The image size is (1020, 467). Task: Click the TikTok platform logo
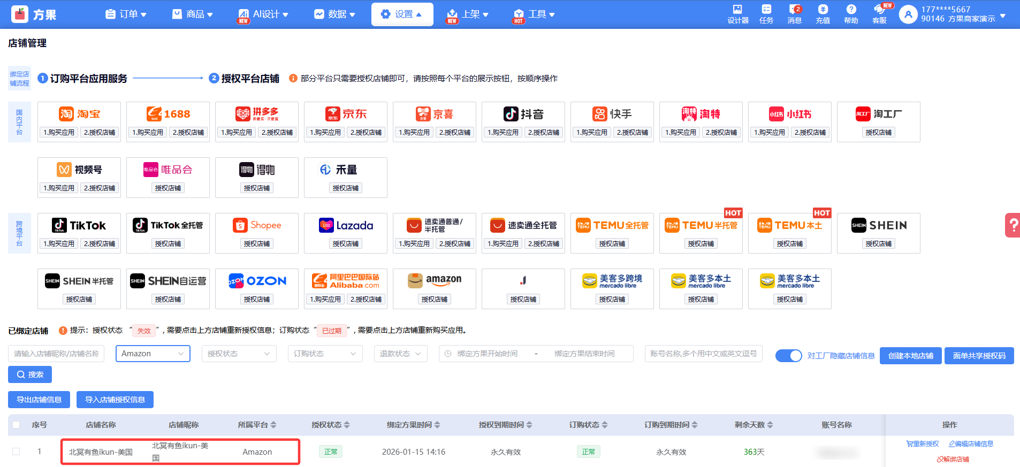79,225
